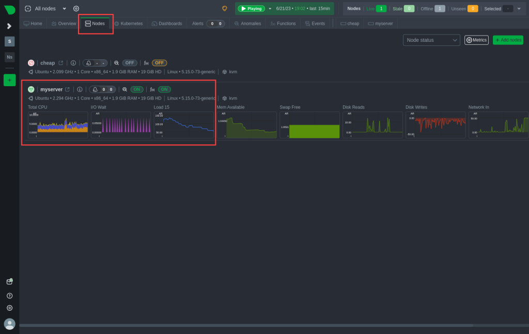
Task: Click the lightbulb tips icon
Action: tap(225, 8)
